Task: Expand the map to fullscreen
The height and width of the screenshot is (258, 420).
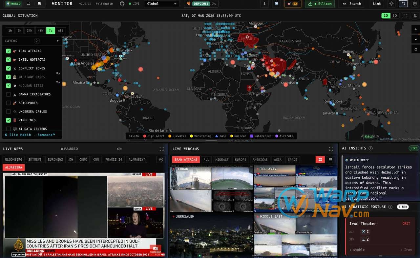Action: pyautogui.click(x=406, y=15)
